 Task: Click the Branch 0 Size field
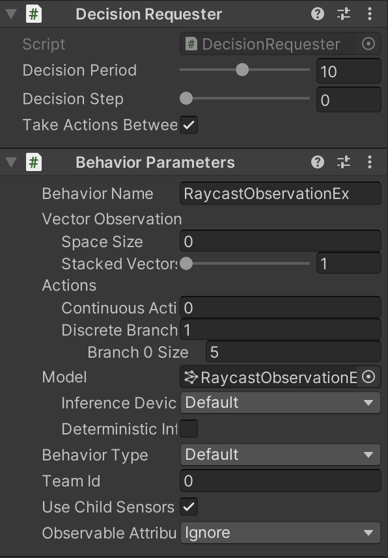(x=294, y=352)
